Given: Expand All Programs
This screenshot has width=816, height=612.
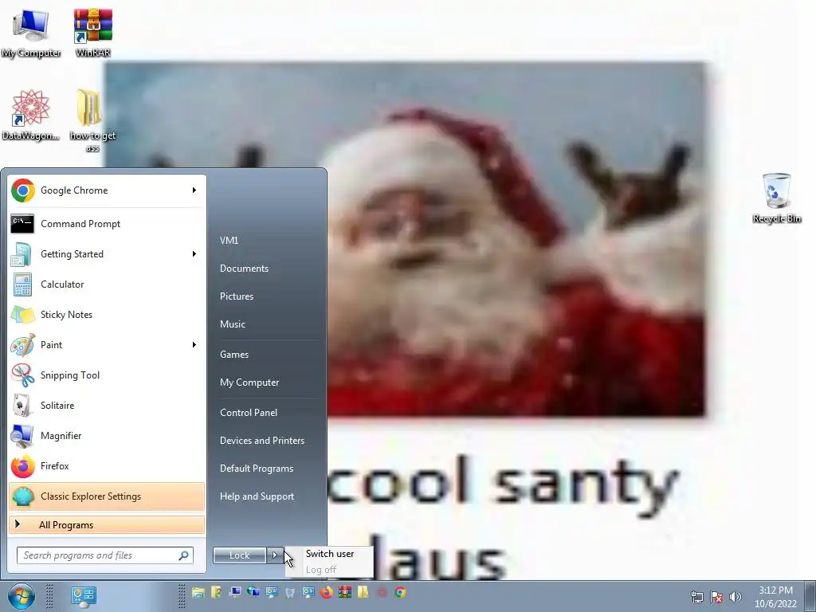Looking at the screenshot, I should (107, 524).
